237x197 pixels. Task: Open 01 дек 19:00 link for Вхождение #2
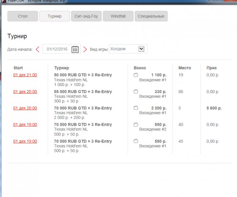coord(25,124)
